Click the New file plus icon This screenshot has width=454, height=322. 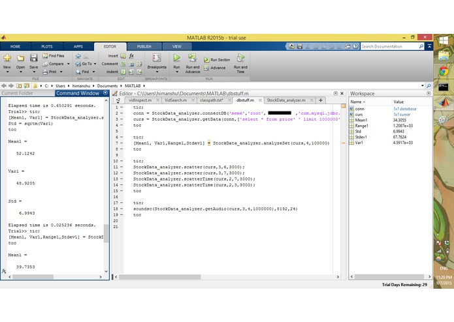[7, 58]
